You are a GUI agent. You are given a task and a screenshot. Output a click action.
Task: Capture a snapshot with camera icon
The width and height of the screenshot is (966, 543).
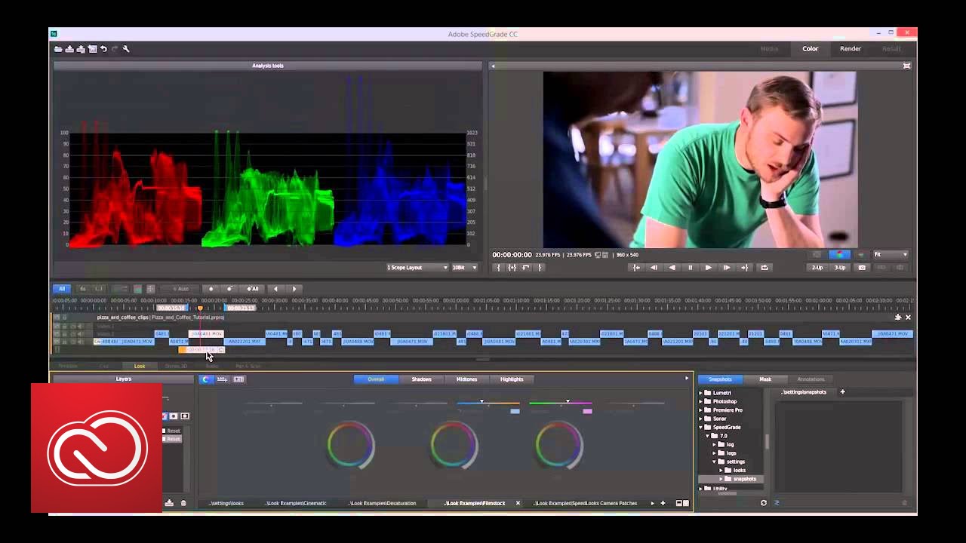coord(862,268)
